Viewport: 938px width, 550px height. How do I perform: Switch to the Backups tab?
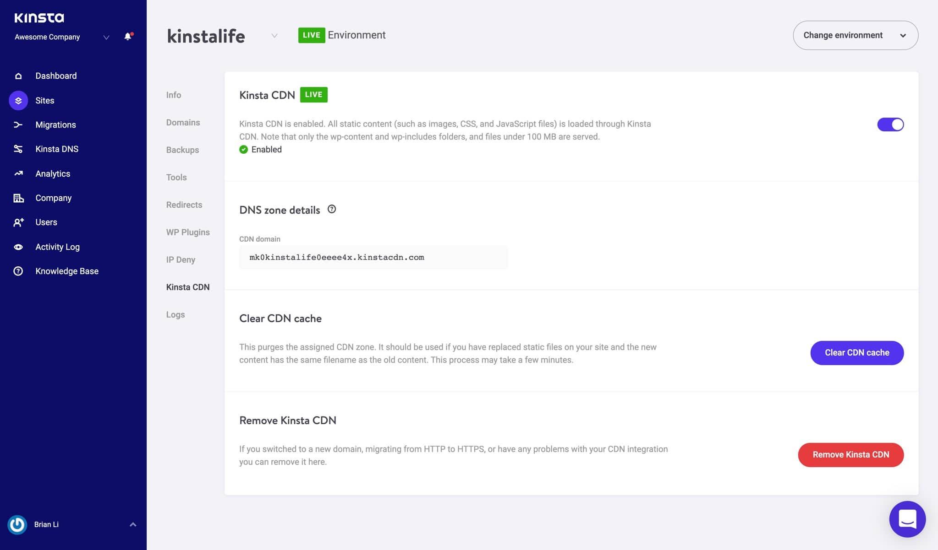click(x=182, y=150)
